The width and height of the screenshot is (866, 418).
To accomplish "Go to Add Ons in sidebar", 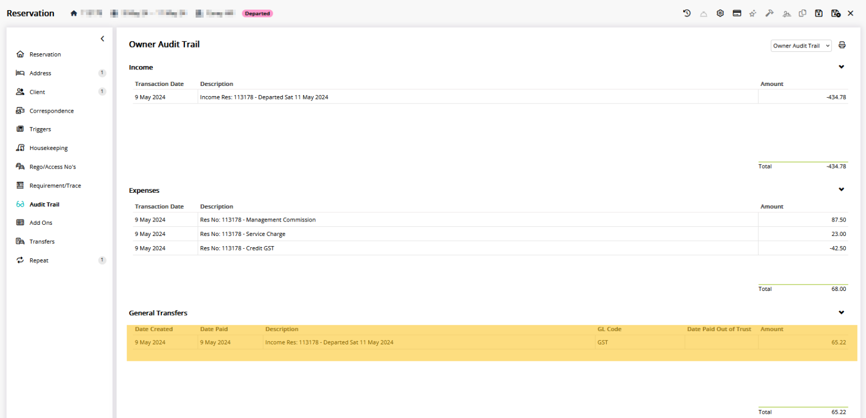I will (41, 223).
